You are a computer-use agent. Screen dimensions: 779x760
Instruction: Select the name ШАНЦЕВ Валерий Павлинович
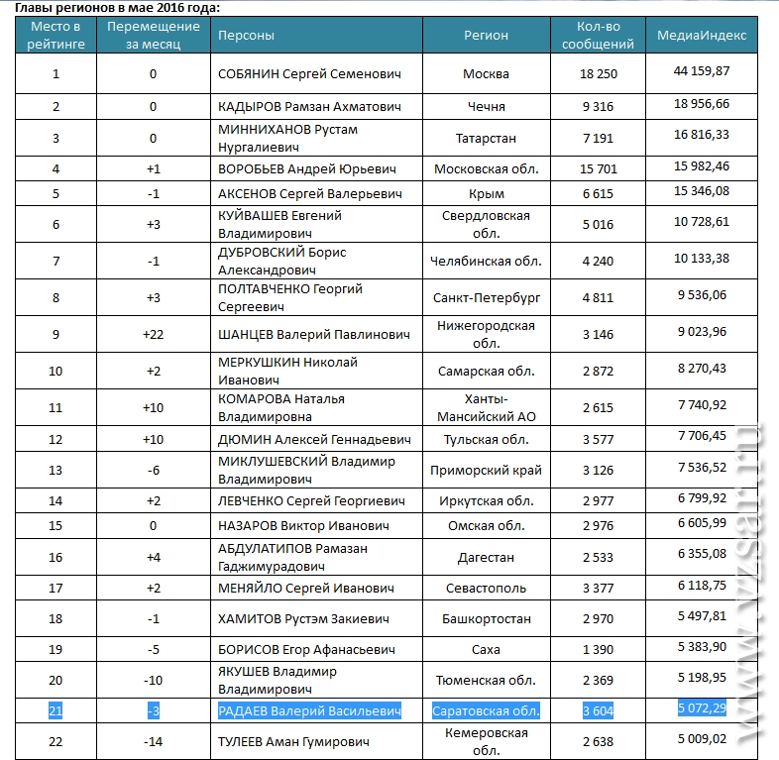click(314, 335)
